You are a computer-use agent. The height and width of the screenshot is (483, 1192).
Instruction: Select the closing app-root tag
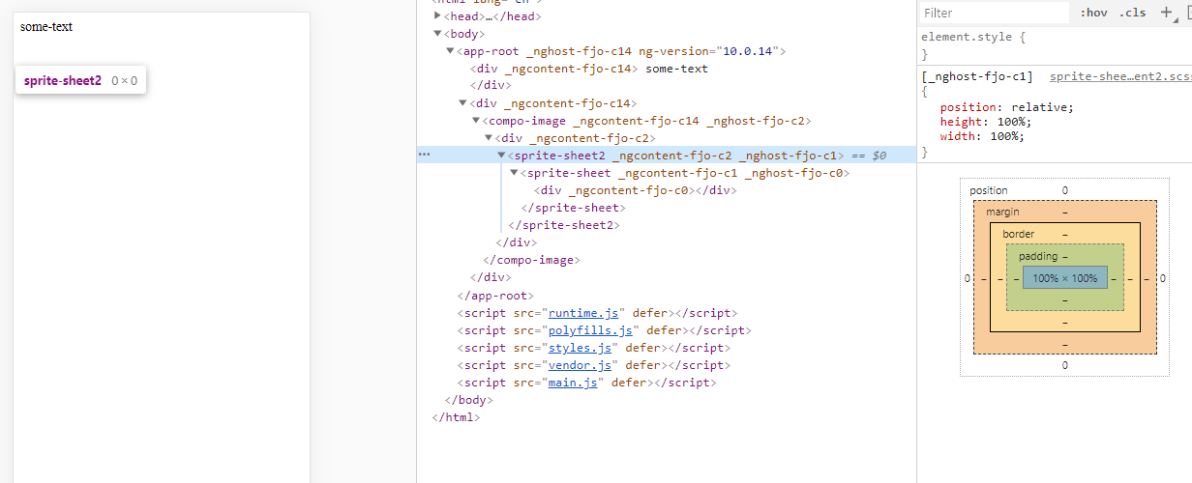pos(495,296)
